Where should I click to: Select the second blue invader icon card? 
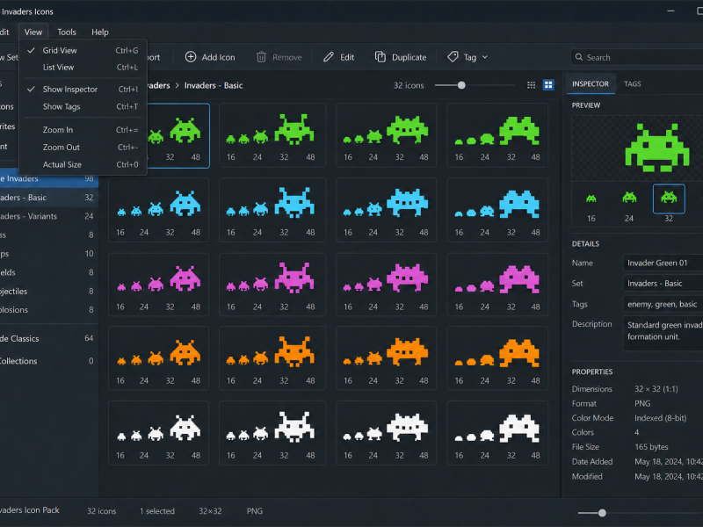(272, 210)
